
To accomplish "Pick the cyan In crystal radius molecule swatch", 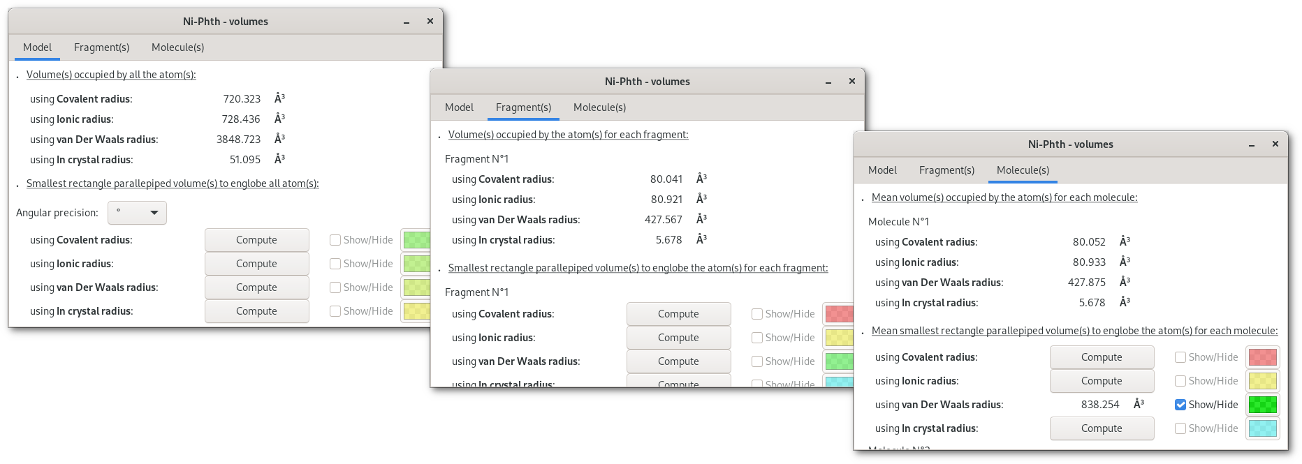I will [x=1262, y=428].
